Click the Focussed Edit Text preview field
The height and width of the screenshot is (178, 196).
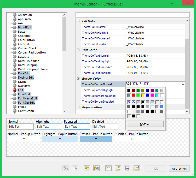coord(77,127)
